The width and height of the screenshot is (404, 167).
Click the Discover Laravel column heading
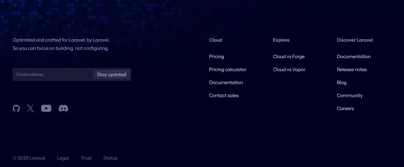(x=355, y=40)
